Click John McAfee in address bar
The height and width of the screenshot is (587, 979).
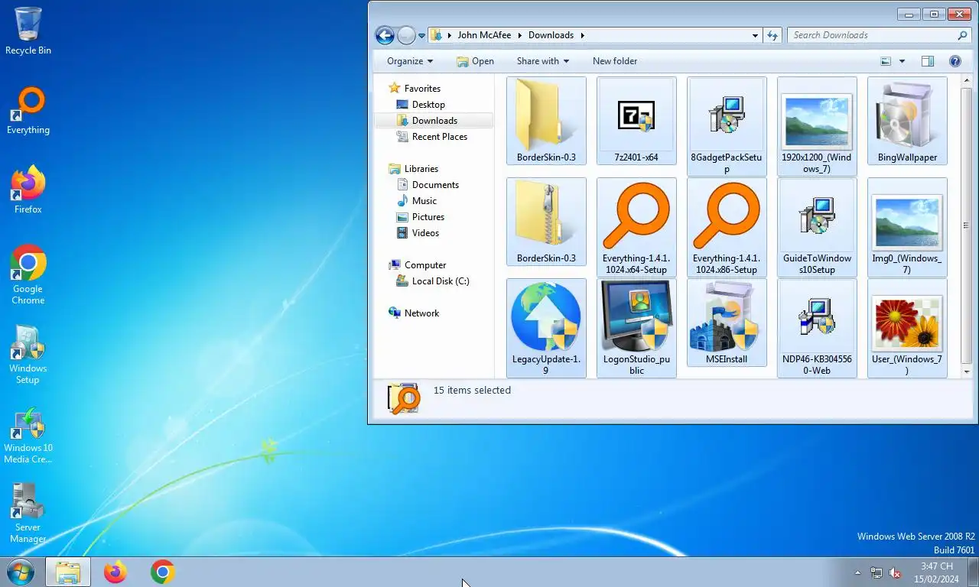pos(484,35)
